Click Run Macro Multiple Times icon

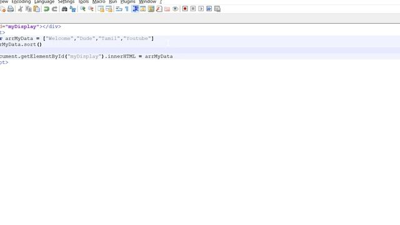209,9
